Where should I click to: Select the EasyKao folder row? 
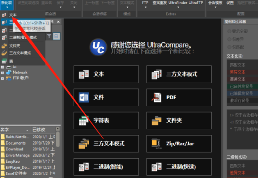[x=28, y=161]
